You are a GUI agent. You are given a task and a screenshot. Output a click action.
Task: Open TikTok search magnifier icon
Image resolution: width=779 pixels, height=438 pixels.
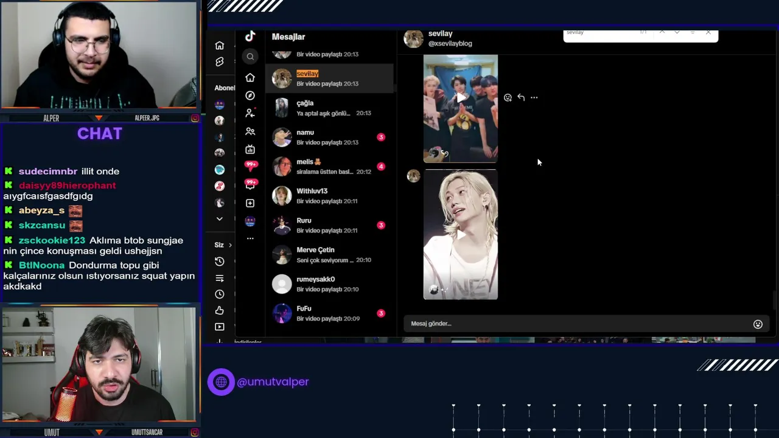click(250, 57)
